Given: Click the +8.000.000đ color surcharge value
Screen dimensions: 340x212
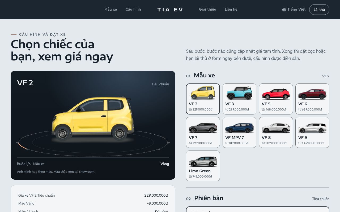Looking at the screenshot, I should coord(157,203).
